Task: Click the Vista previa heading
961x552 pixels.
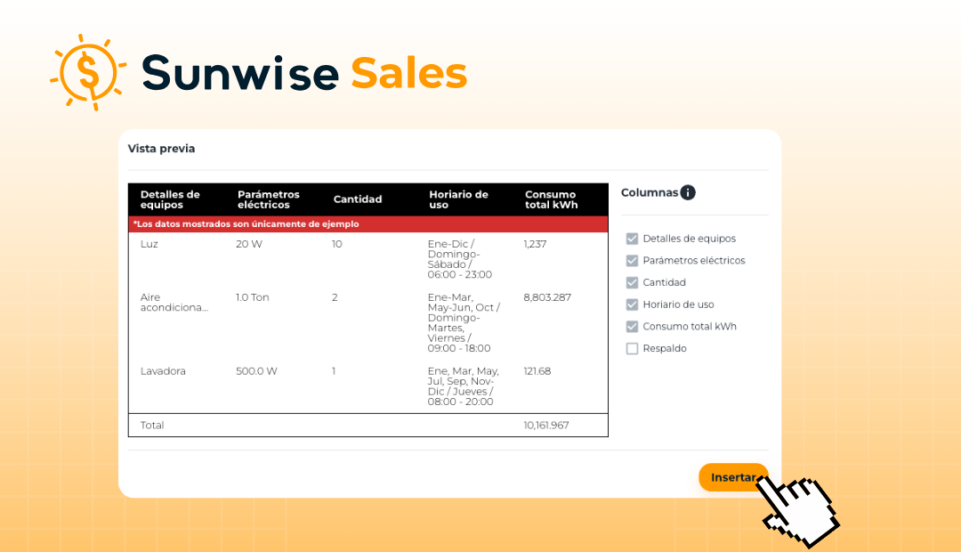Action: 161,149
